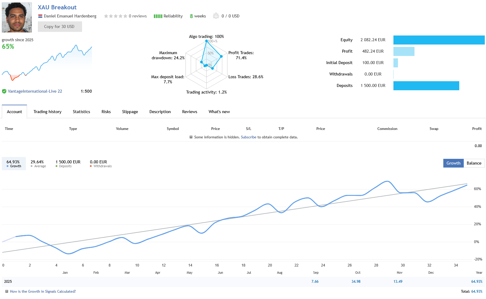The height and width of the screenshot is (299, 486).
Task: Click the Copy for 30 USD button
Action: (x=60, y=26)
